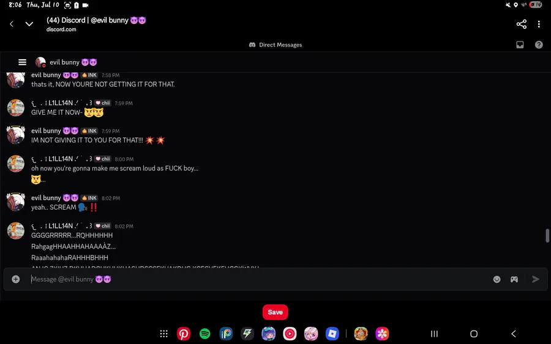551x344 pixels.
Task: Launch Spotify from the taskbar
Action: click(205, 334)
